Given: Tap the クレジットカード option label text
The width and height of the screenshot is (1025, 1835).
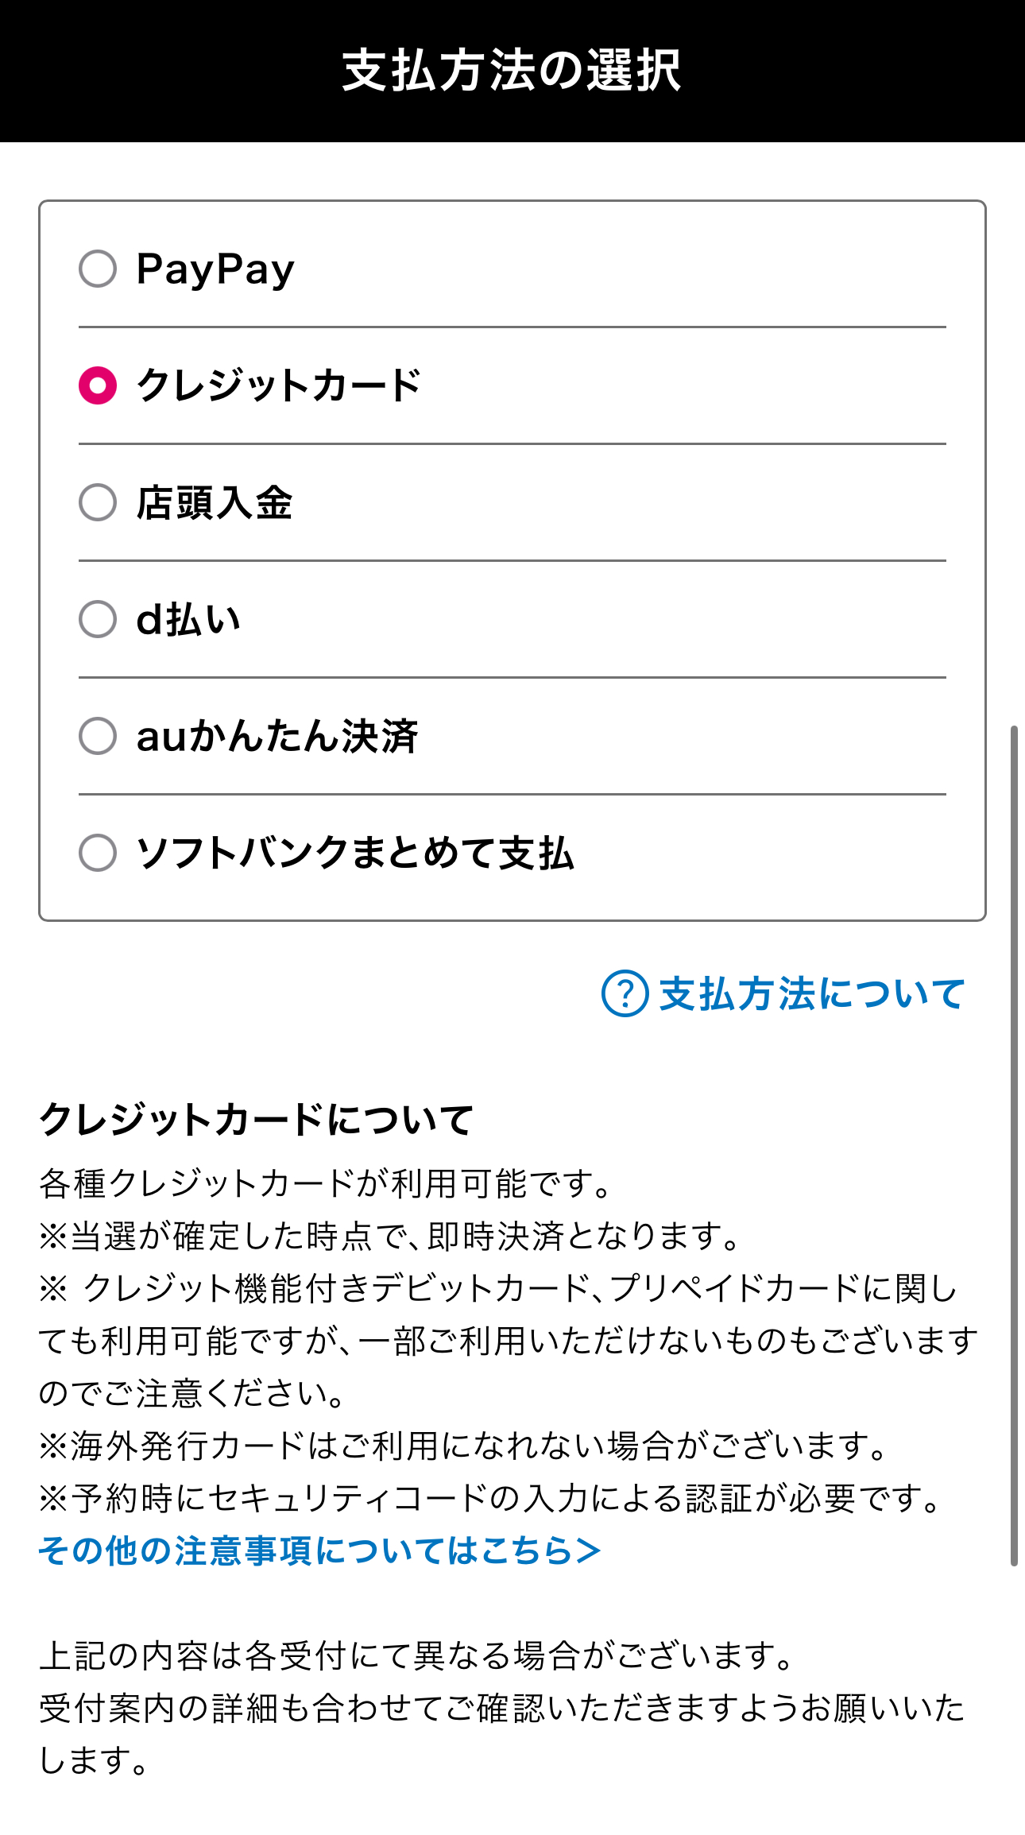Looking at the screenshot, I should pos(279,385).
